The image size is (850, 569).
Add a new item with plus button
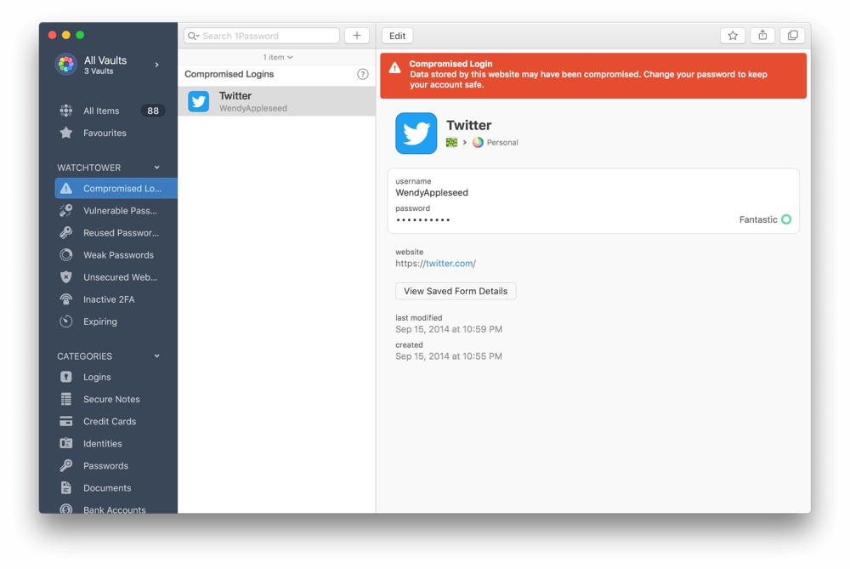pyautogui.click(x=357, y=36)
